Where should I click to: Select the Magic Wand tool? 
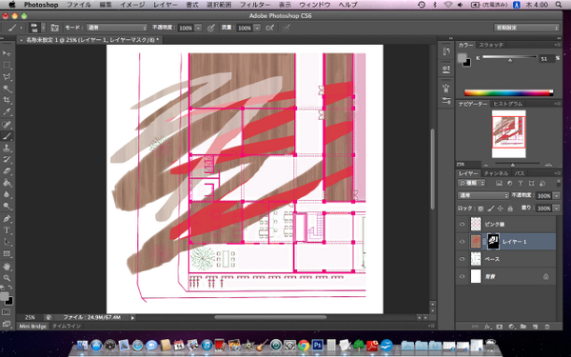pos(7,89)
